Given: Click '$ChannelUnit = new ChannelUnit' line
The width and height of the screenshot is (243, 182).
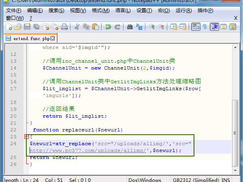Looking at the screenshot, I should click(109, 68).
